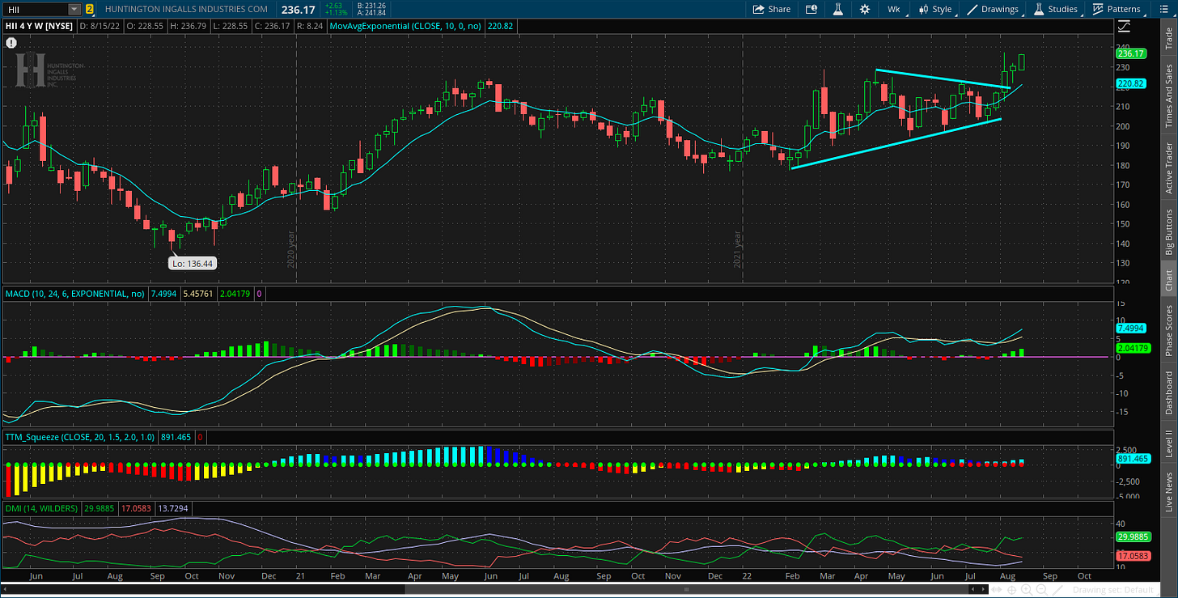1178x598 pixels.
Task: Open the Phase Scores tab
Action: coord(1168,331)
